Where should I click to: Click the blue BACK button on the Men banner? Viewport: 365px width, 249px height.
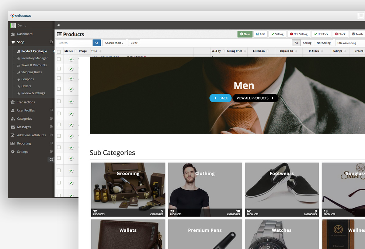click(x=221, y=98)
